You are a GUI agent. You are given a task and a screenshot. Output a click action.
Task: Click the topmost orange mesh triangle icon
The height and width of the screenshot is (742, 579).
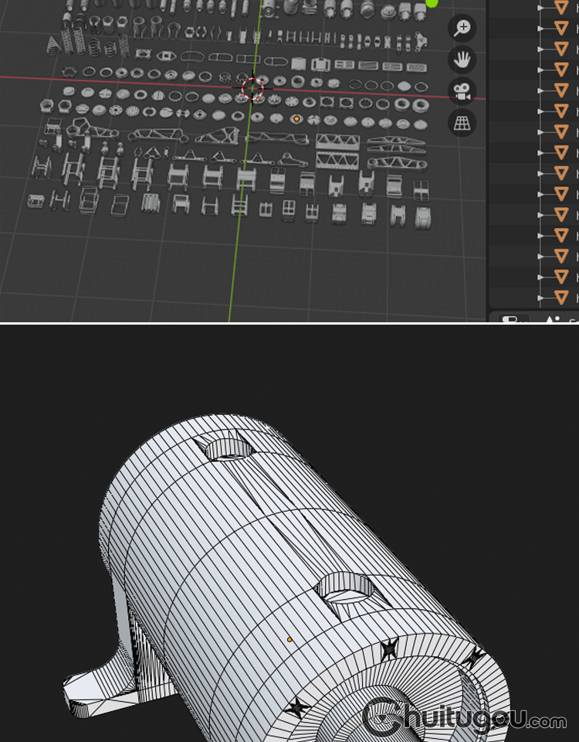(561, 7)
